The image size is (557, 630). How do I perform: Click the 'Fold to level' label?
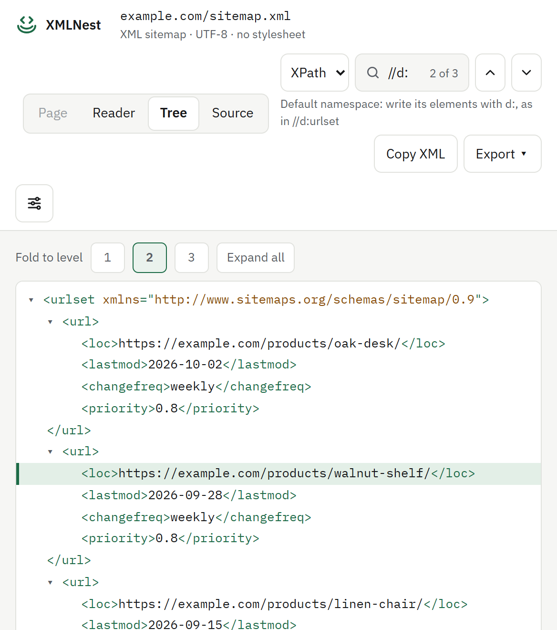(49, 258)
